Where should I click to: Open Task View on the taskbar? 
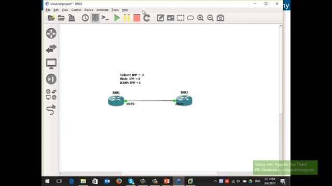click(59, 181)
